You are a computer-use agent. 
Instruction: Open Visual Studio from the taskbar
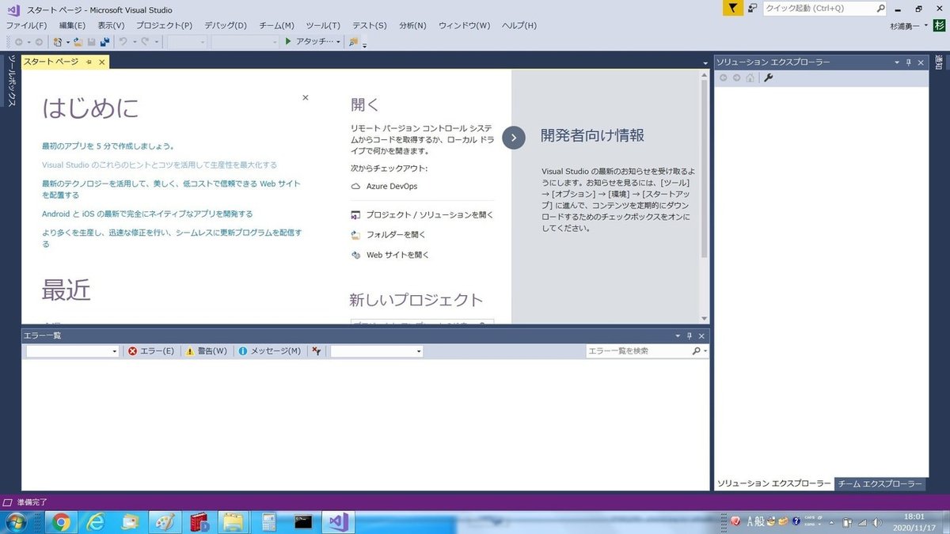point(338,521)
